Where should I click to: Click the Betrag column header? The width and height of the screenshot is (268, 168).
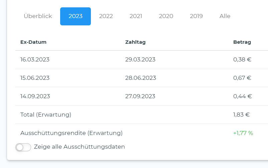[x=242, y=42]
